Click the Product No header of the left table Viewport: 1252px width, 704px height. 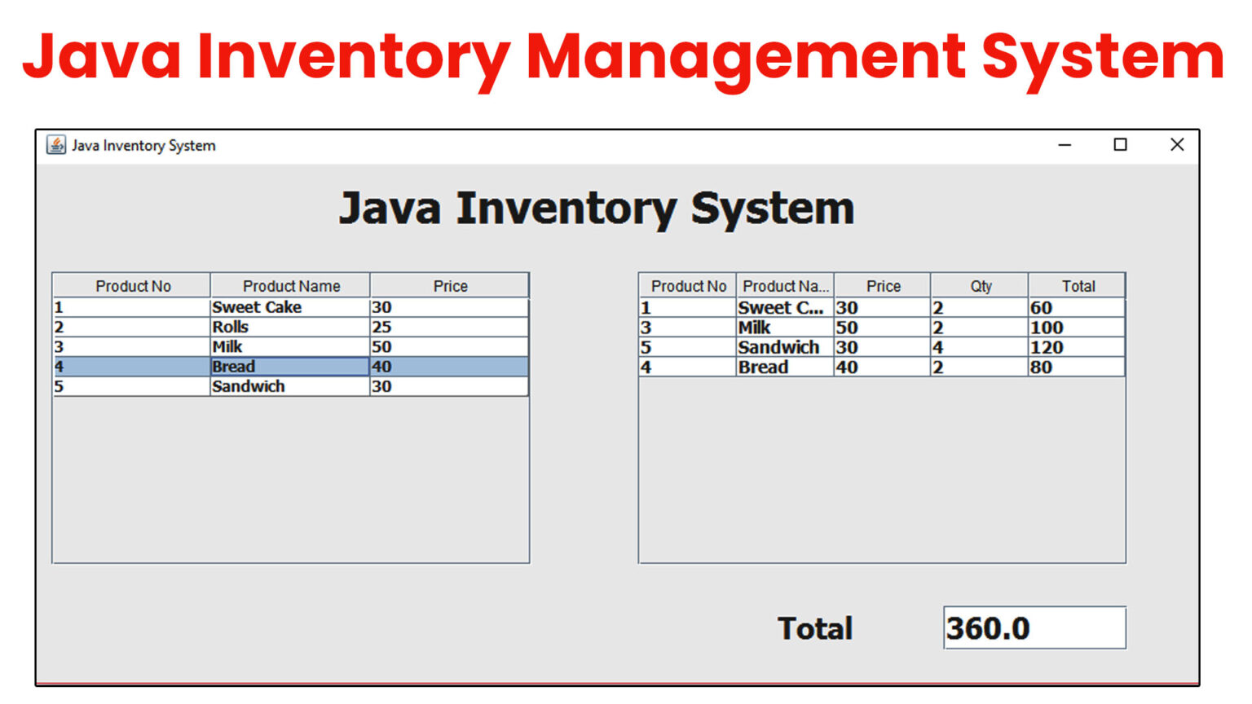[x=133, y=286]
